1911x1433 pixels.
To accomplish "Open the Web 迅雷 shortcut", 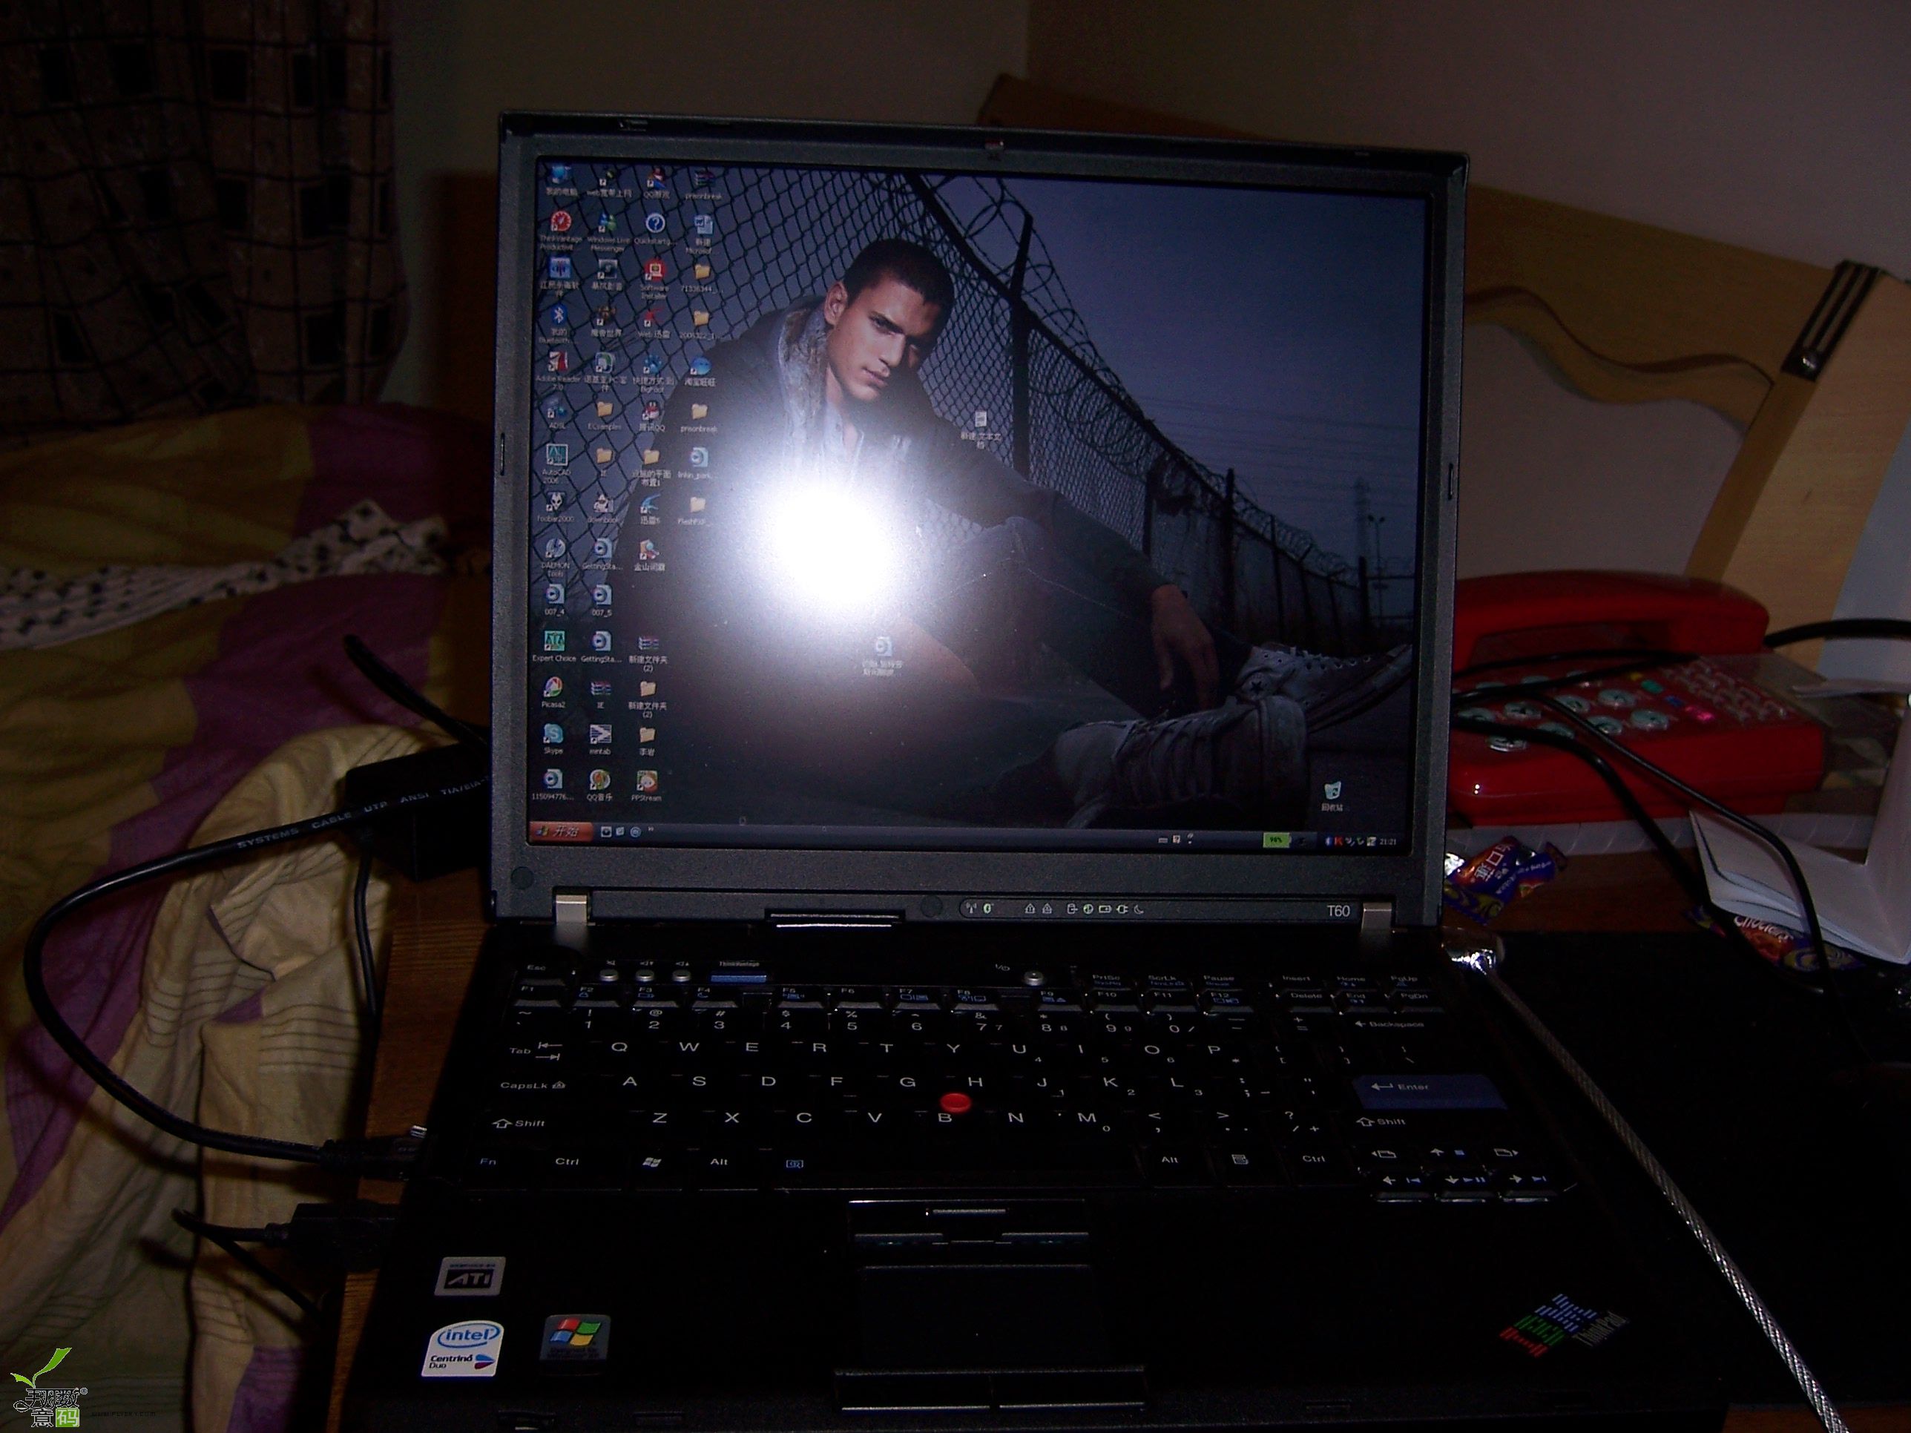I will [654, 320].
